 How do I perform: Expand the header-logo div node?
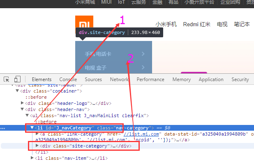22,103
